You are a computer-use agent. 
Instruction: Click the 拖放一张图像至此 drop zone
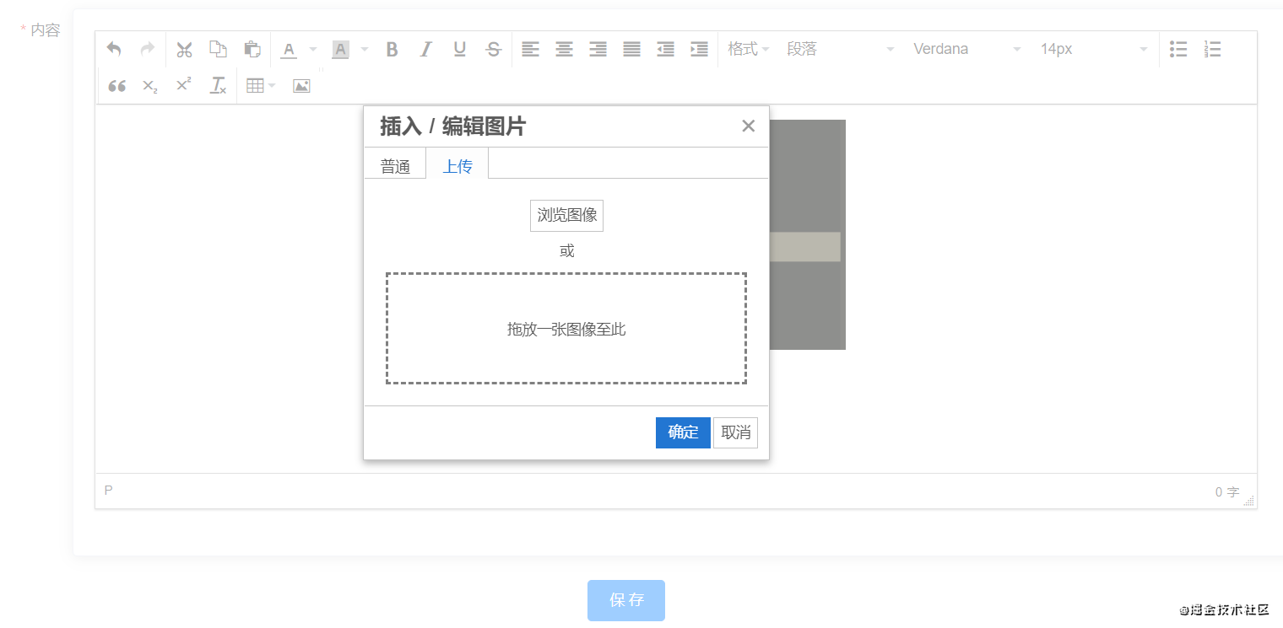(566, 328)
